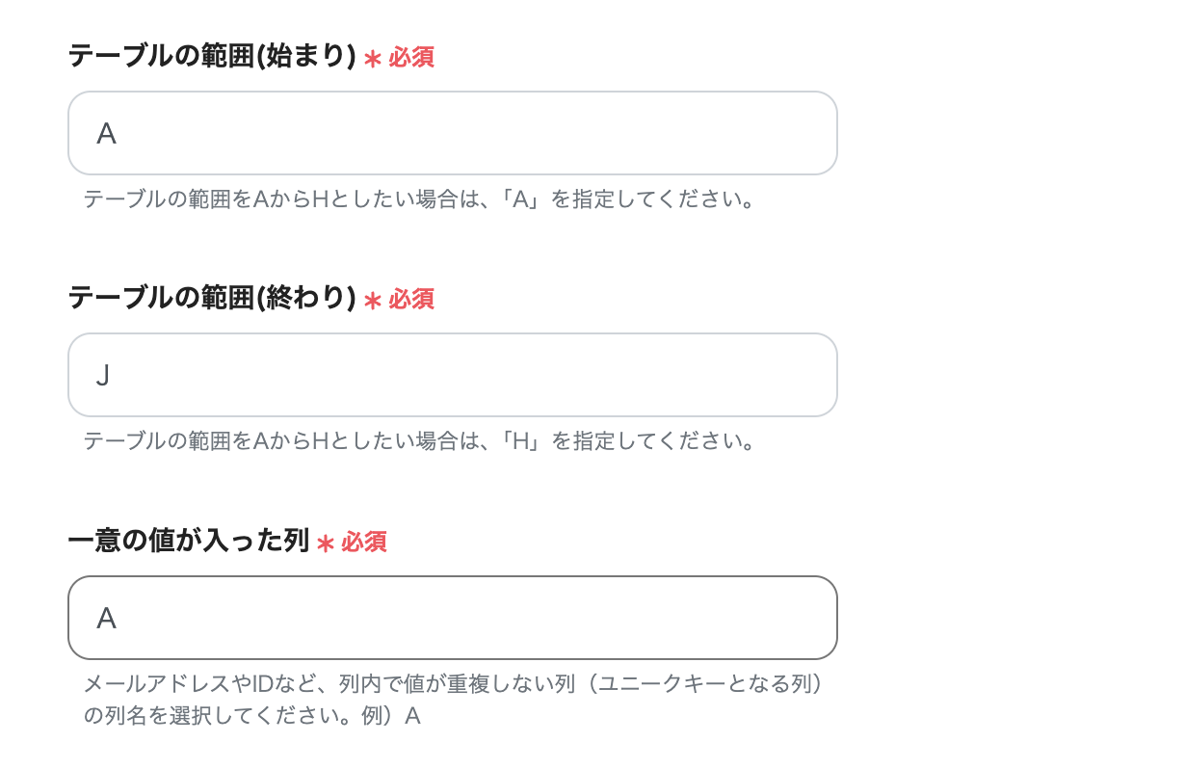Focus the 一意の値が入った列 input field
This screenshot has height=769, width=1185.
pos(451,617)
